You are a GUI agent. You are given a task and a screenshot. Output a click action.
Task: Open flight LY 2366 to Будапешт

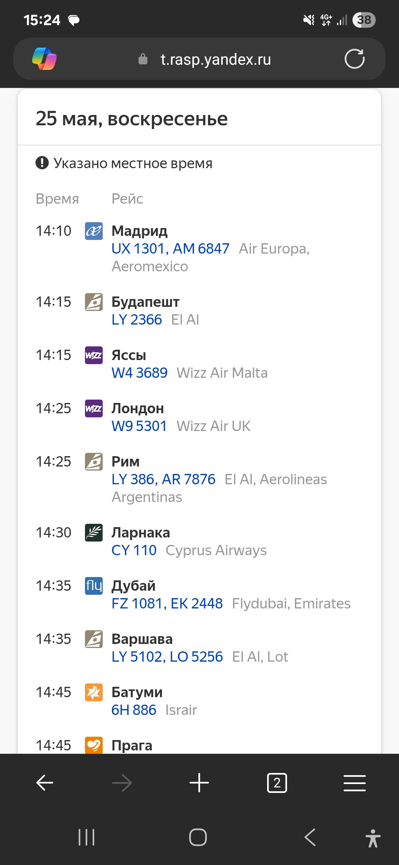click(x=137, y=320)
